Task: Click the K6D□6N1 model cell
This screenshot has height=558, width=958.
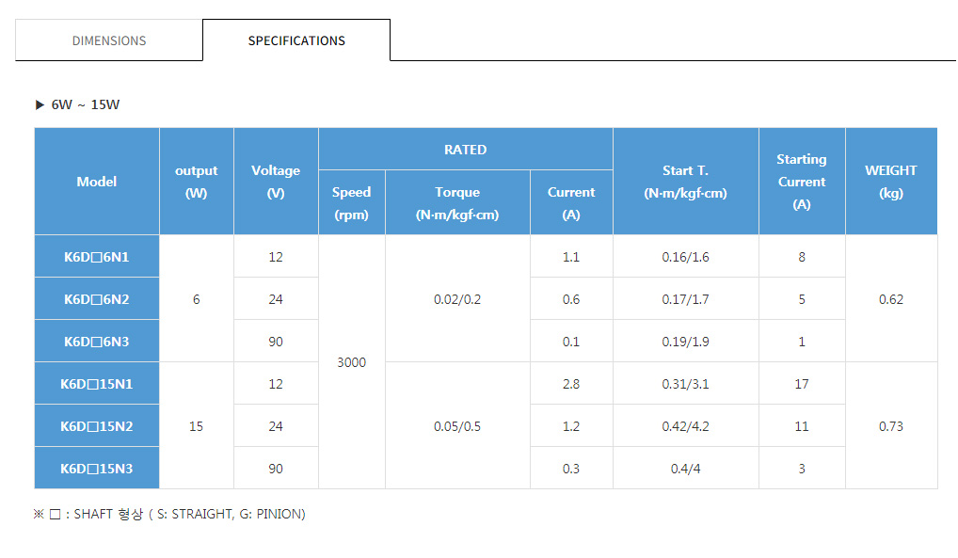Action: tap(97, 257)
